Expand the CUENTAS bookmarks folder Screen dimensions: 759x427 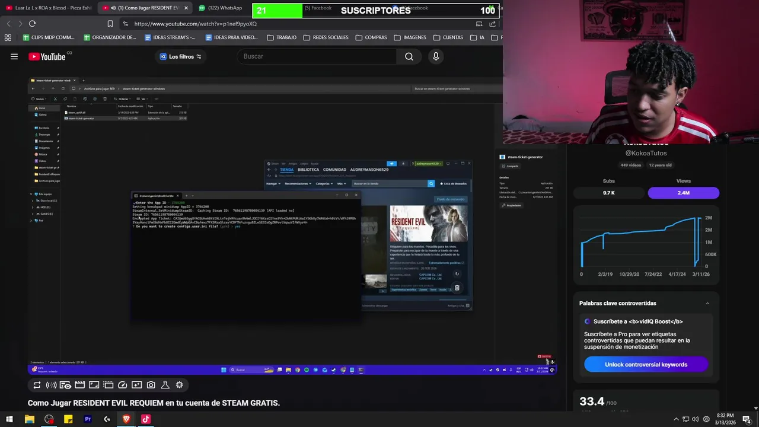tap(448, 37)
